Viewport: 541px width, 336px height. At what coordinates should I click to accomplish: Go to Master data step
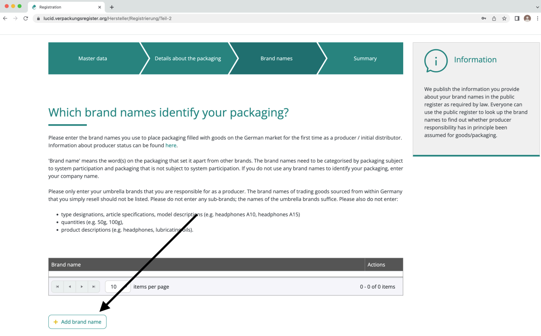[92, 59]
